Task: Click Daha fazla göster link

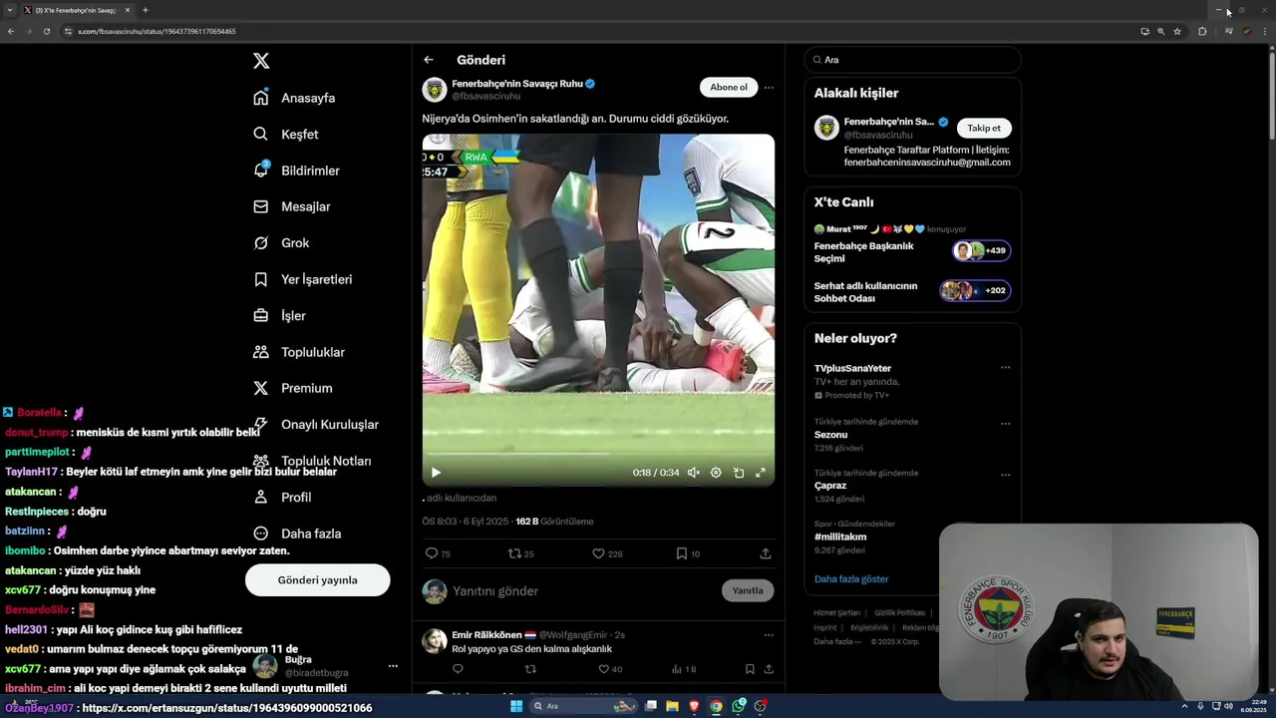Action: (851, 579)
